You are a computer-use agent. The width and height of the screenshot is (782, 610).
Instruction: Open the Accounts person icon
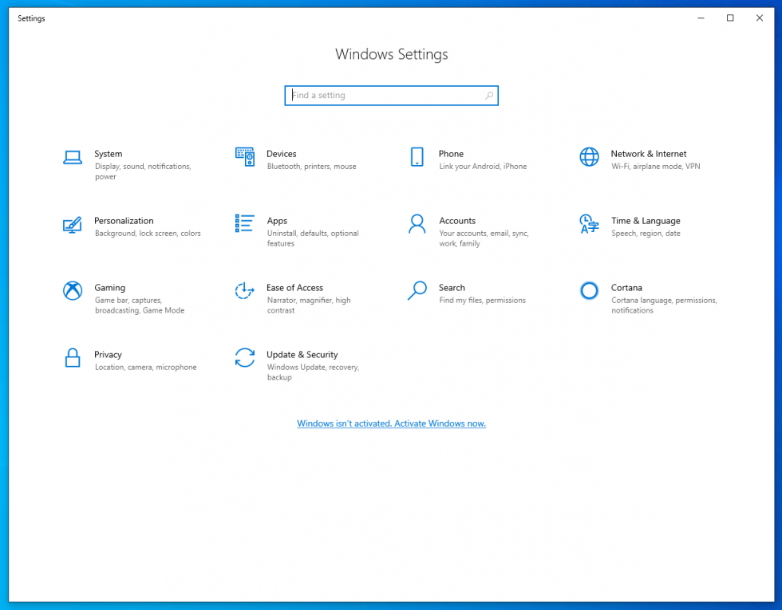click(417, 224)
